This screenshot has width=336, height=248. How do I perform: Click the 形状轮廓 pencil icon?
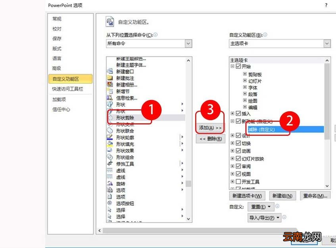(x=110, y=137)
